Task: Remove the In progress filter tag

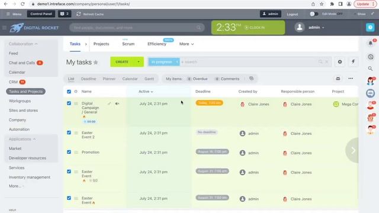Action: (177, 62)
